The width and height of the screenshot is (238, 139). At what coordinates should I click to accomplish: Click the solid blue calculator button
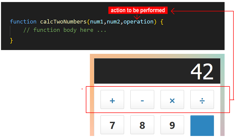(x=202, y=125)
